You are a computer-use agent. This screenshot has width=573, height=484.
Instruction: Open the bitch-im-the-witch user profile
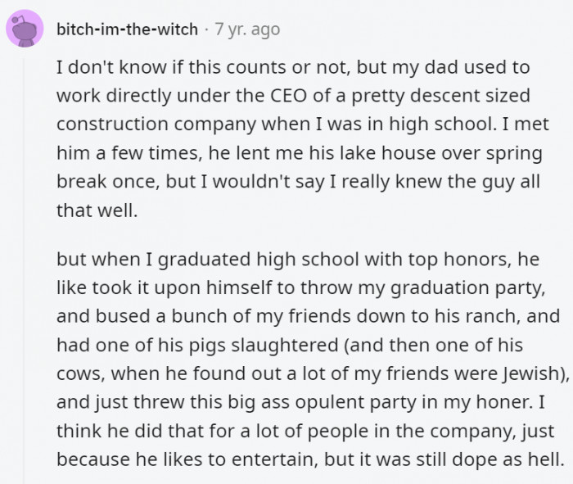[127, 29]
